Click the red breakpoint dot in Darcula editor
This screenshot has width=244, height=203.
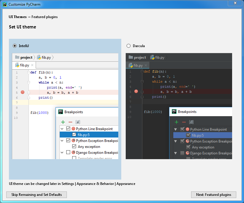point(136,92)
